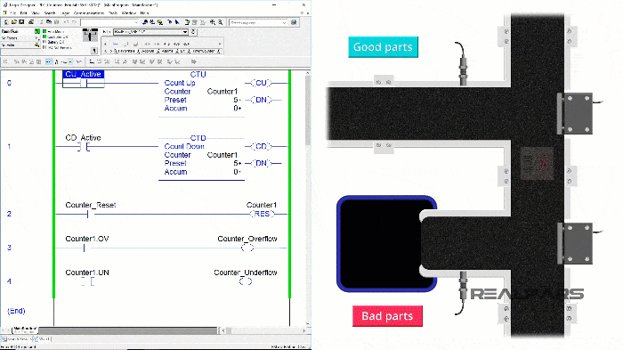Insert a rung using the Rung icon

click(115, 44)
